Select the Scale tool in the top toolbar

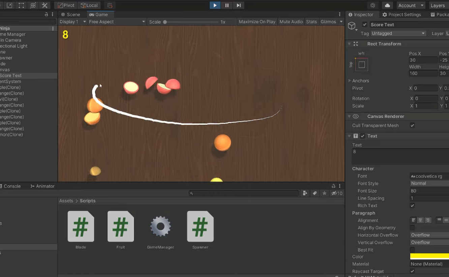pyautogui.click(x=9, y=5)
